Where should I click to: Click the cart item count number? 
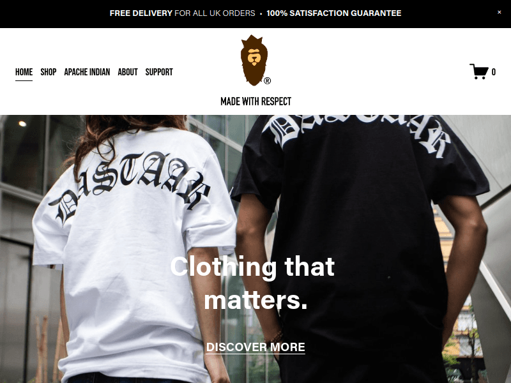point(493,72)
